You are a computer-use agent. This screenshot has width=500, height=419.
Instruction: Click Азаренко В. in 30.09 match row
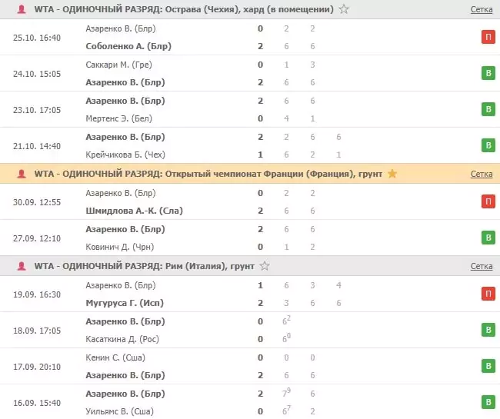tap(121, 193)
